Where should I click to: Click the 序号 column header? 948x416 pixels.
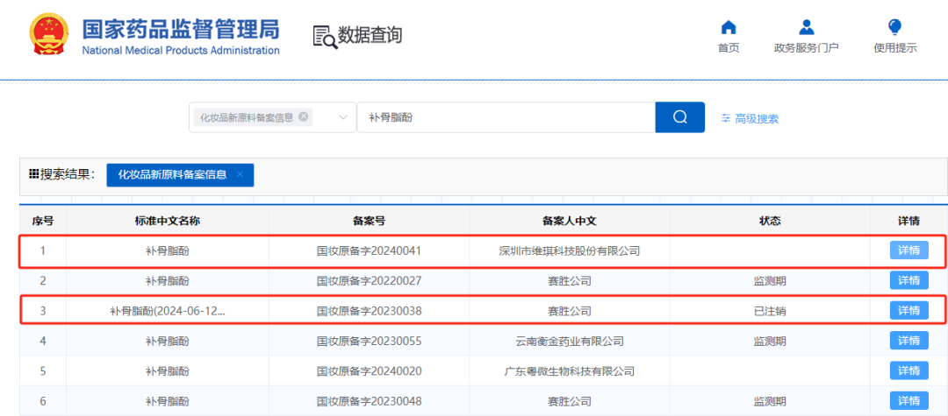point(42,221)
